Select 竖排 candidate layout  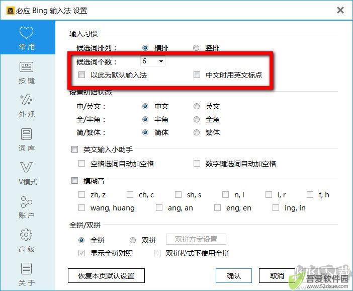(196, 48)
